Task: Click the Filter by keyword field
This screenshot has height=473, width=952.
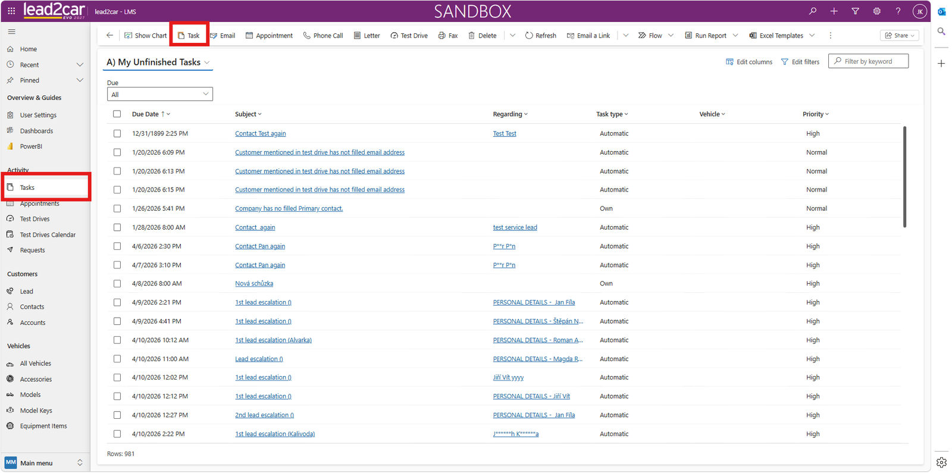Action: (868, 61)
